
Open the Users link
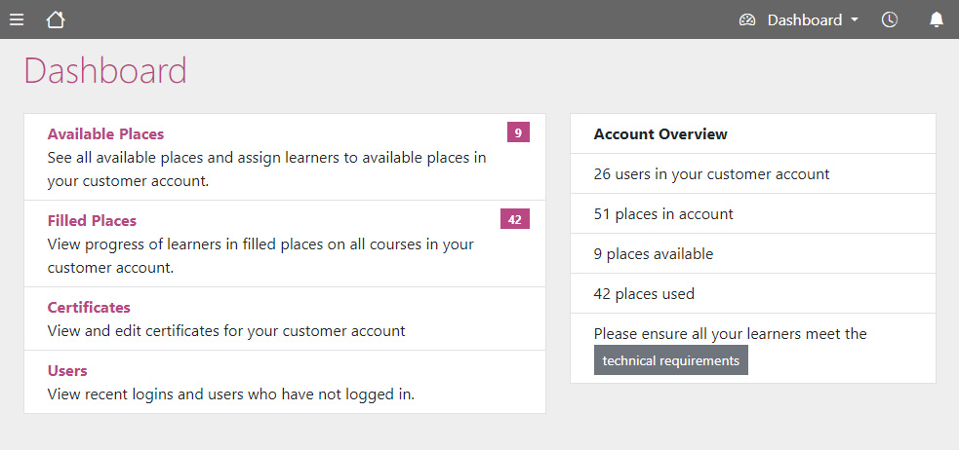pyautogui.click(x=67, y=371)
